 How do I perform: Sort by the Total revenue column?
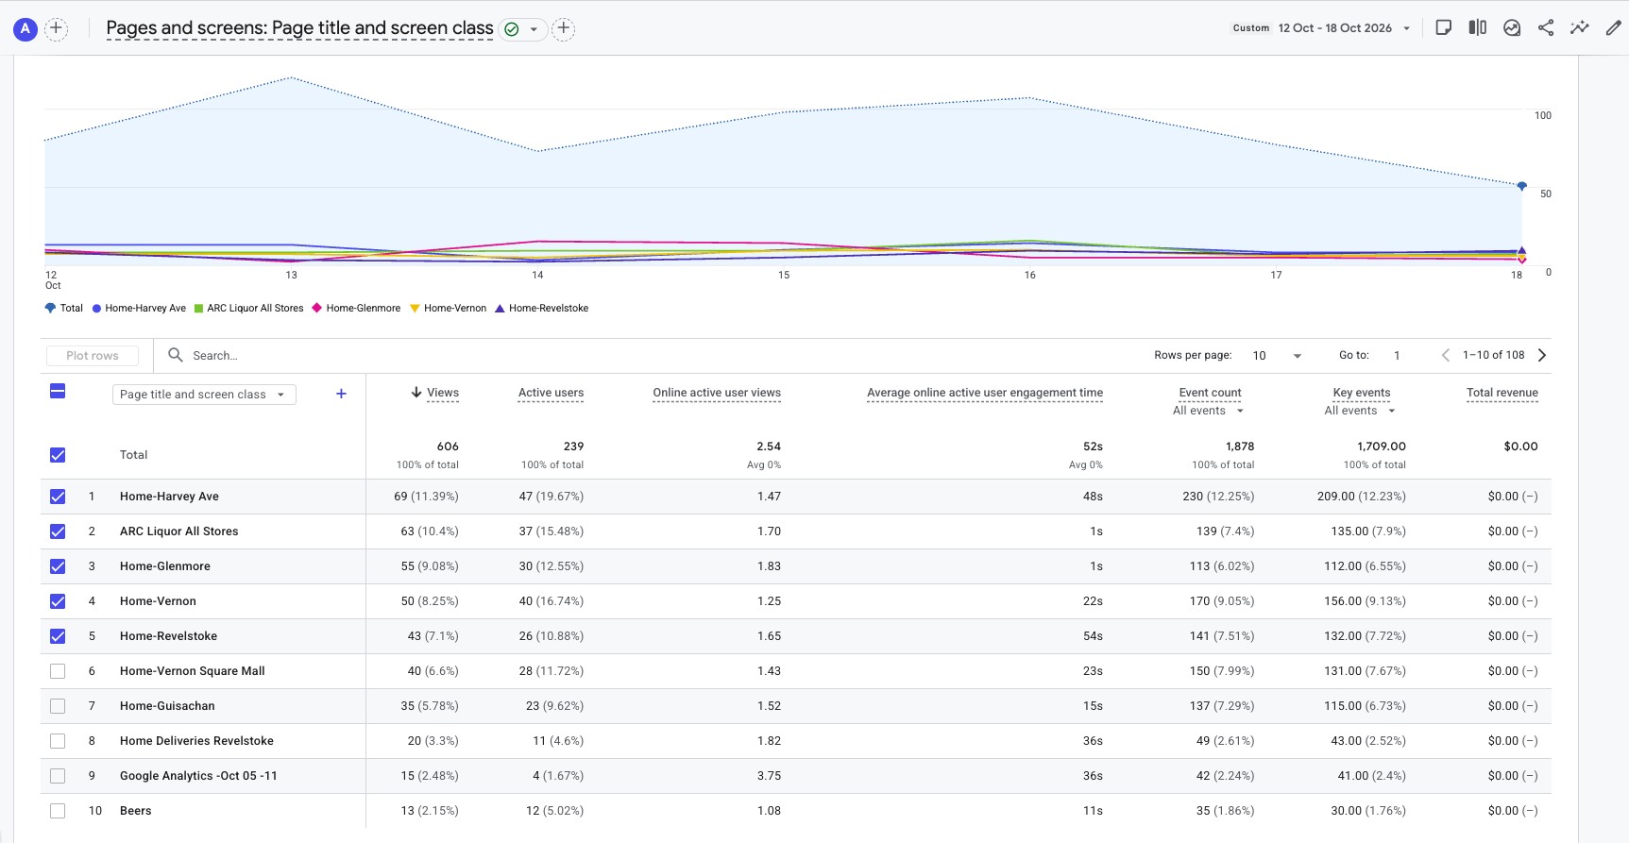(1502, 393)
